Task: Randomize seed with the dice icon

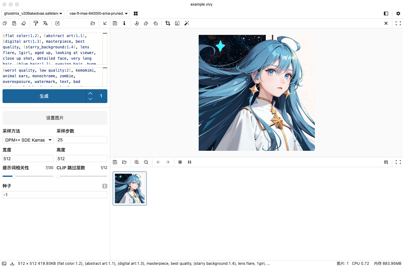Action: click(x=105, y=186)
